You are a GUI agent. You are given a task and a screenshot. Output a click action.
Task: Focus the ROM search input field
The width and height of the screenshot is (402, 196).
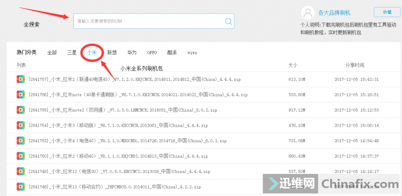pyautogui.click(x=154, y=21)
